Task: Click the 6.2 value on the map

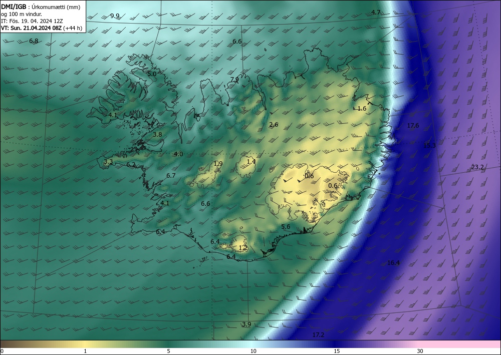Action: pyautogui.click(x=131, y=165)
